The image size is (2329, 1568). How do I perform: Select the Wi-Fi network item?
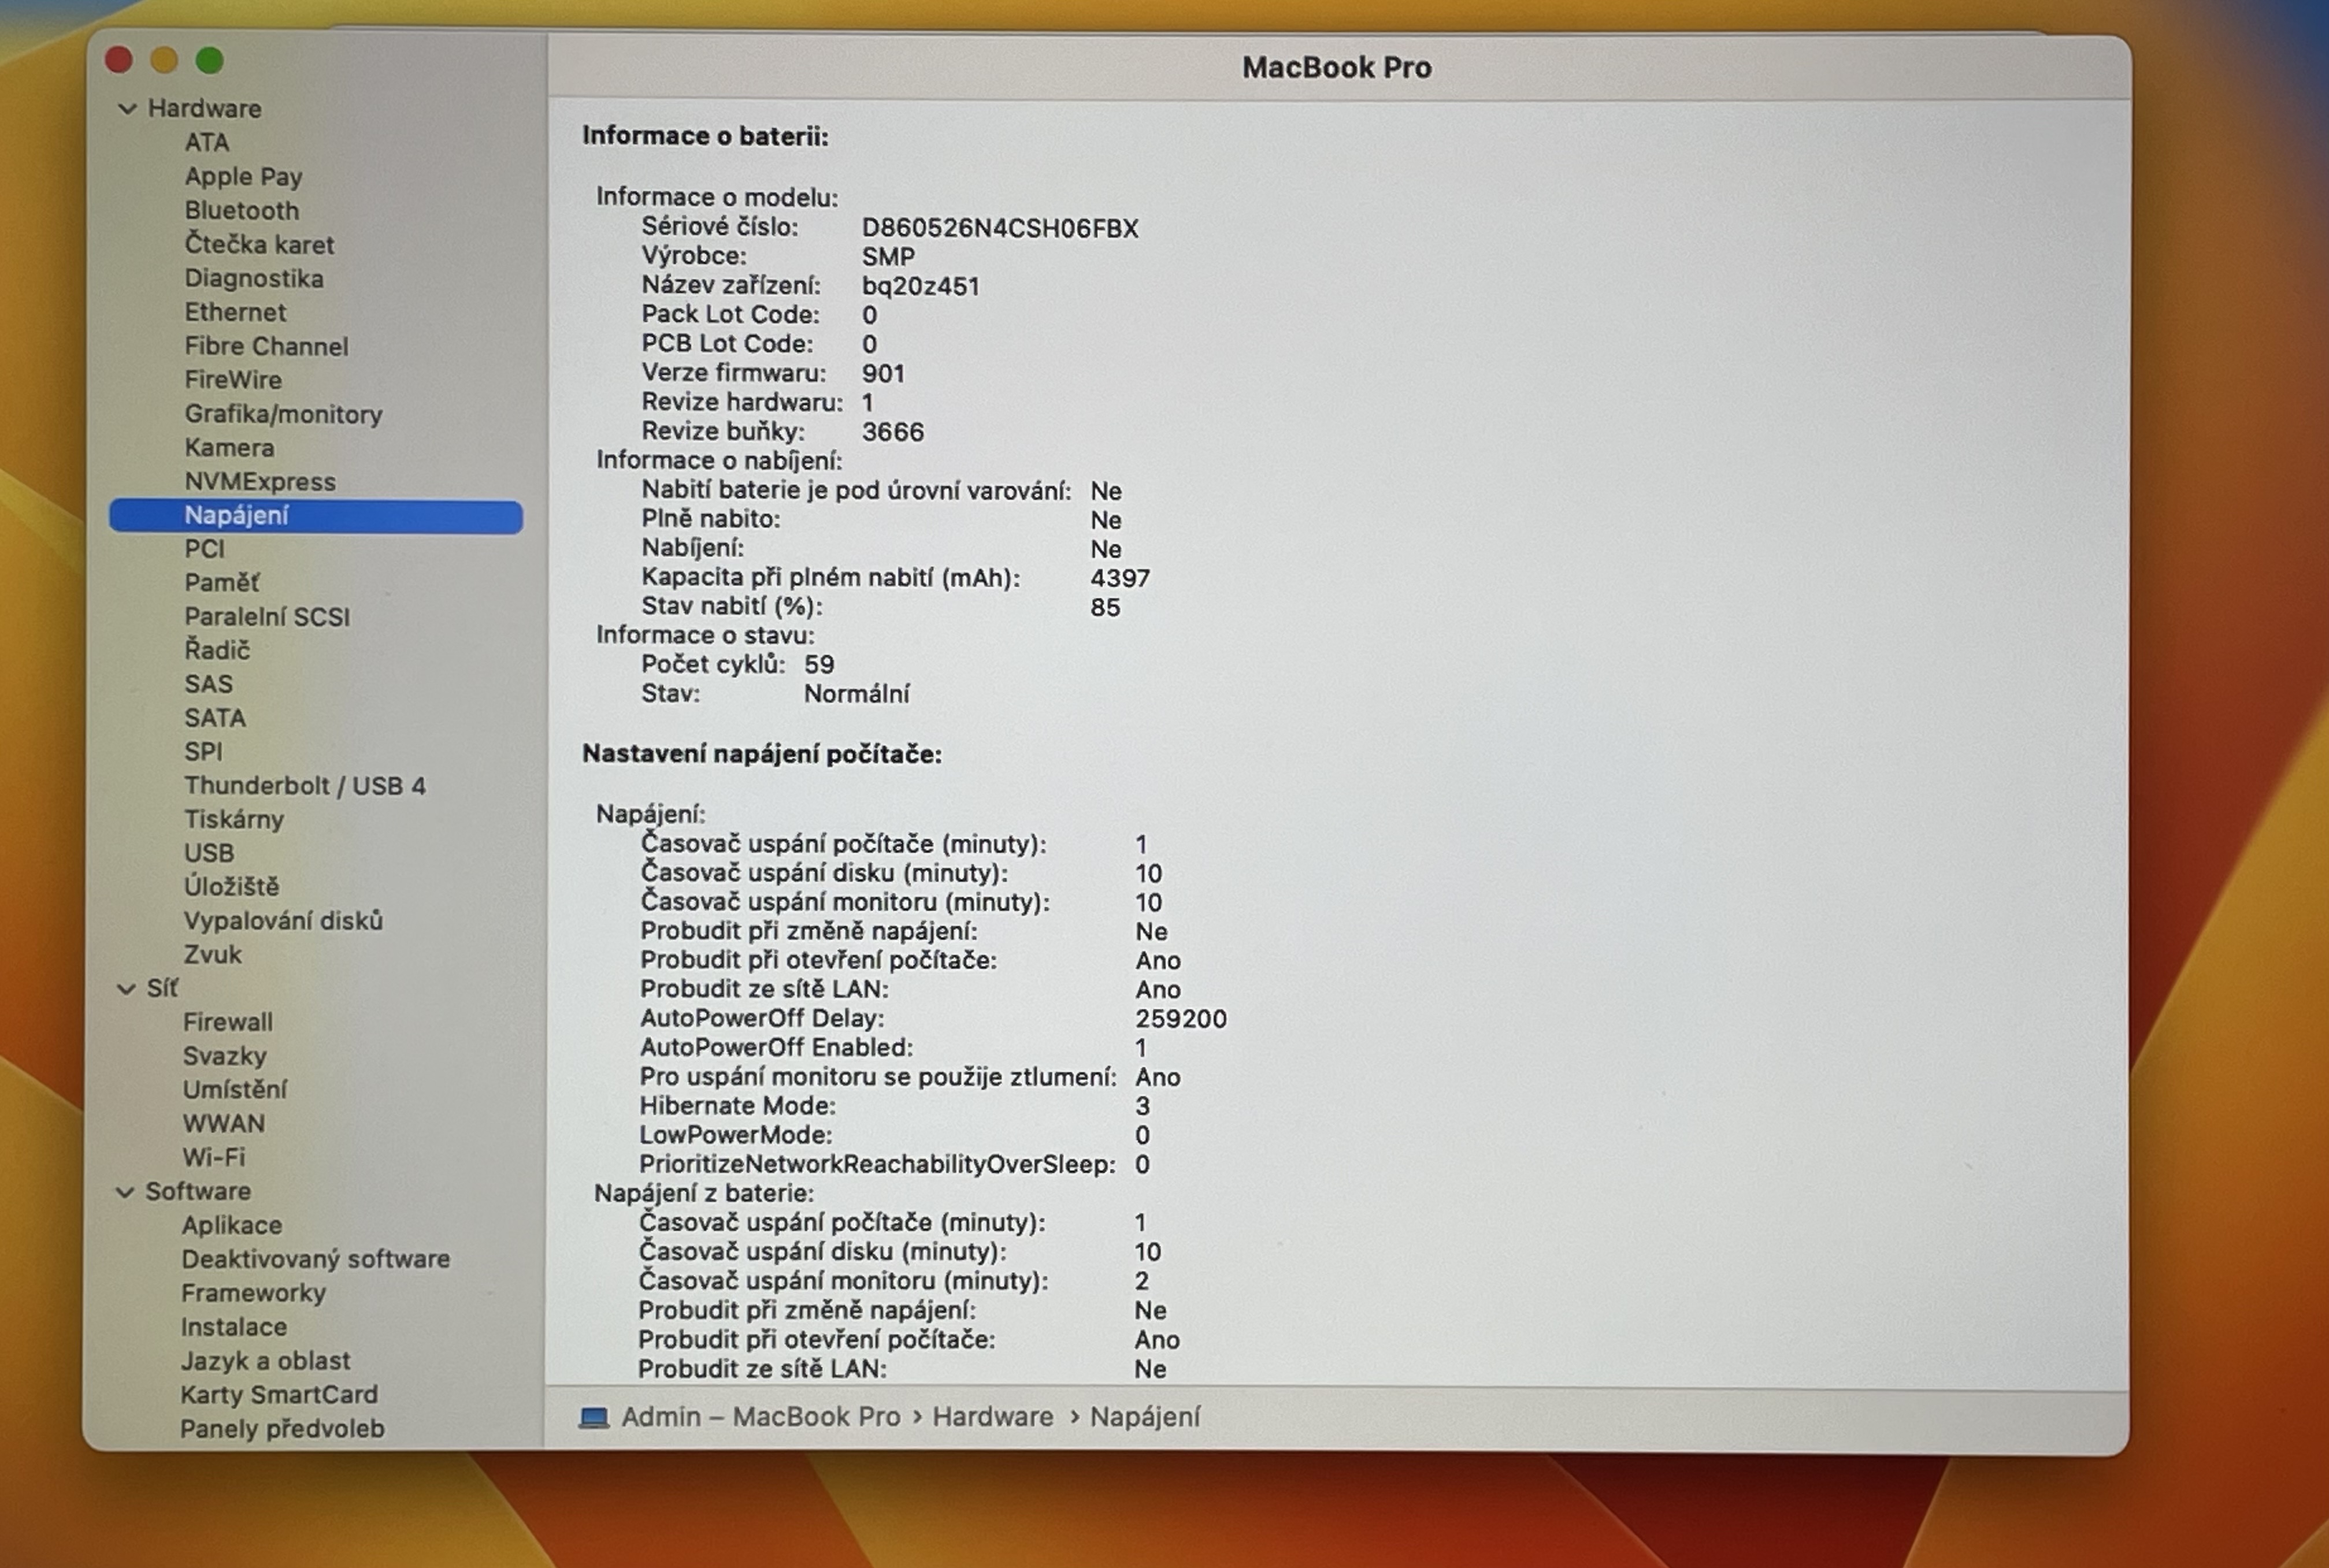pyautogui.click(x=213, y=1157)
